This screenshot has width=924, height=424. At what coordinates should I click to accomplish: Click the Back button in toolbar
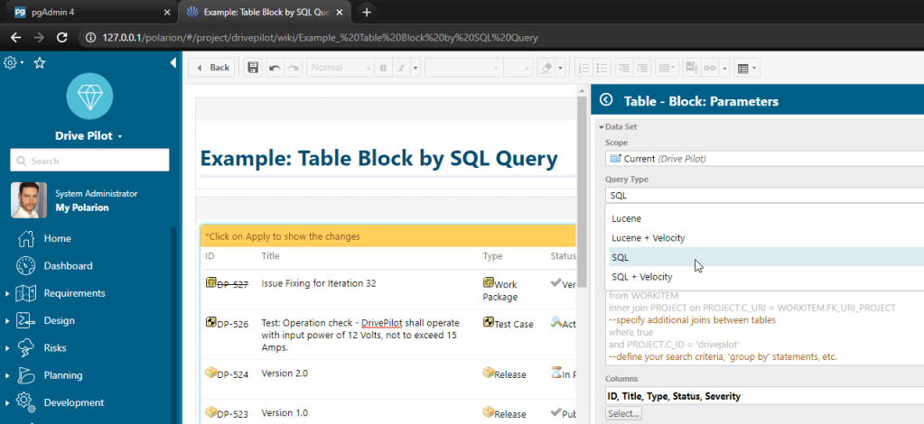[212, 68]
